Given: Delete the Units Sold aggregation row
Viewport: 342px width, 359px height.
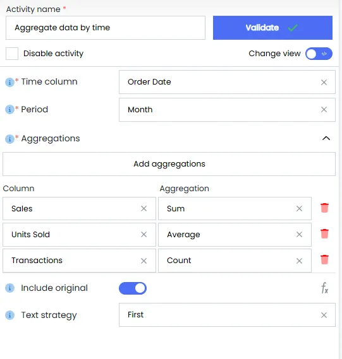Looking at the screenshot, I should coord(324,234).
